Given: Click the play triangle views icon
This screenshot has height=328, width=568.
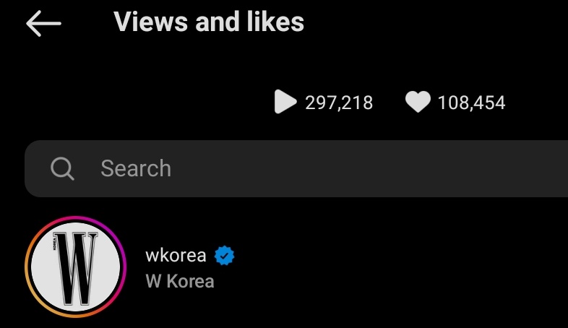Looking at the screenshot, I should pyautogui.click(x=285, y=102).
